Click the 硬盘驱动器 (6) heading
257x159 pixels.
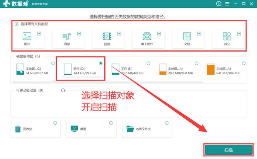(x=28, y=56)
